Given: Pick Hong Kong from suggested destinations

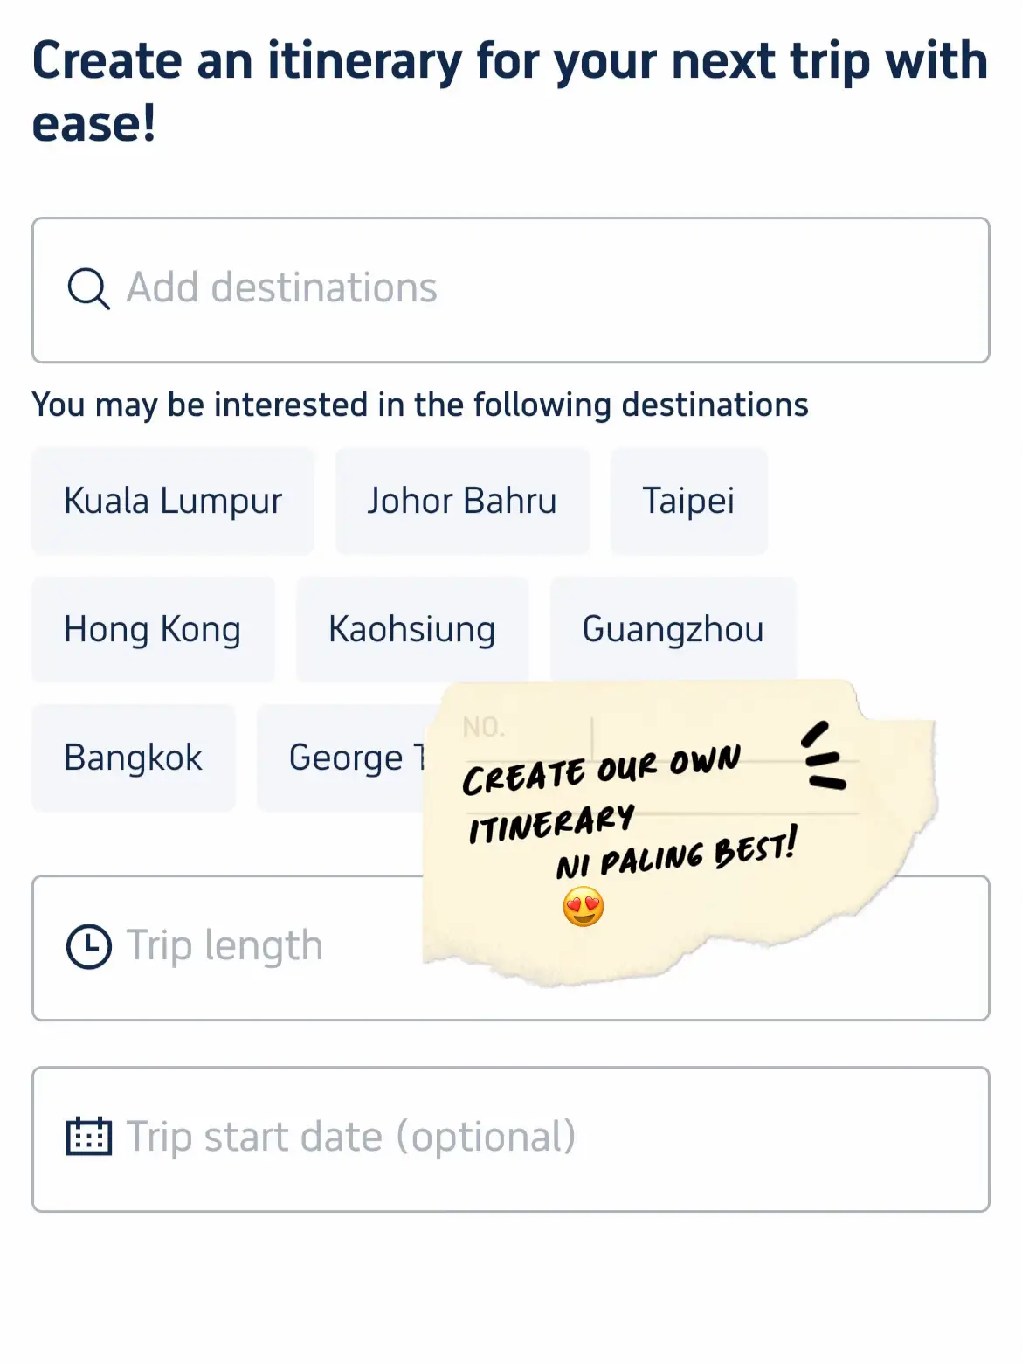Looking at the screenshot, I should tap(153, 630).
